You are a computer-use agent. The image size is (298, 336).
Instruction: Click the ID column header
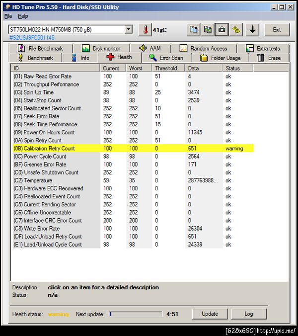click(x=56, y=69)
